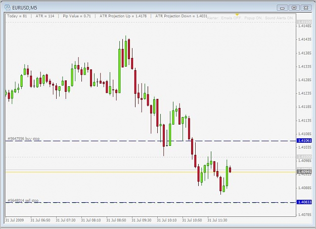The image size is (316, 229).
Task: Click the 1.41035 price scale label
Action: point(304,147)
